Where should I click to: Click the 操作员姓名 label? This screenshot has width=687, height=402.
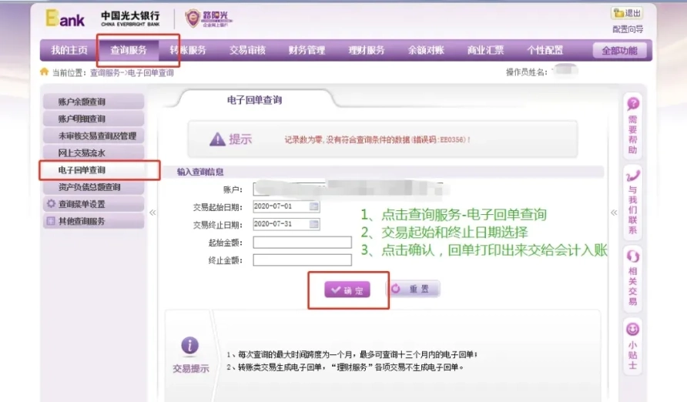[x=526, y=72]
